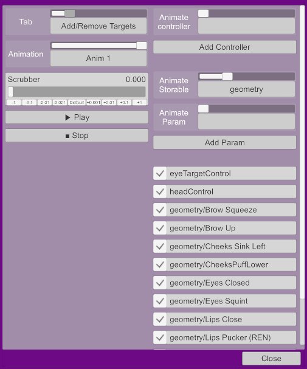Open the Anim 1 animation dropdown
This screenshot has height=369, width=307.
pos(98,58)
